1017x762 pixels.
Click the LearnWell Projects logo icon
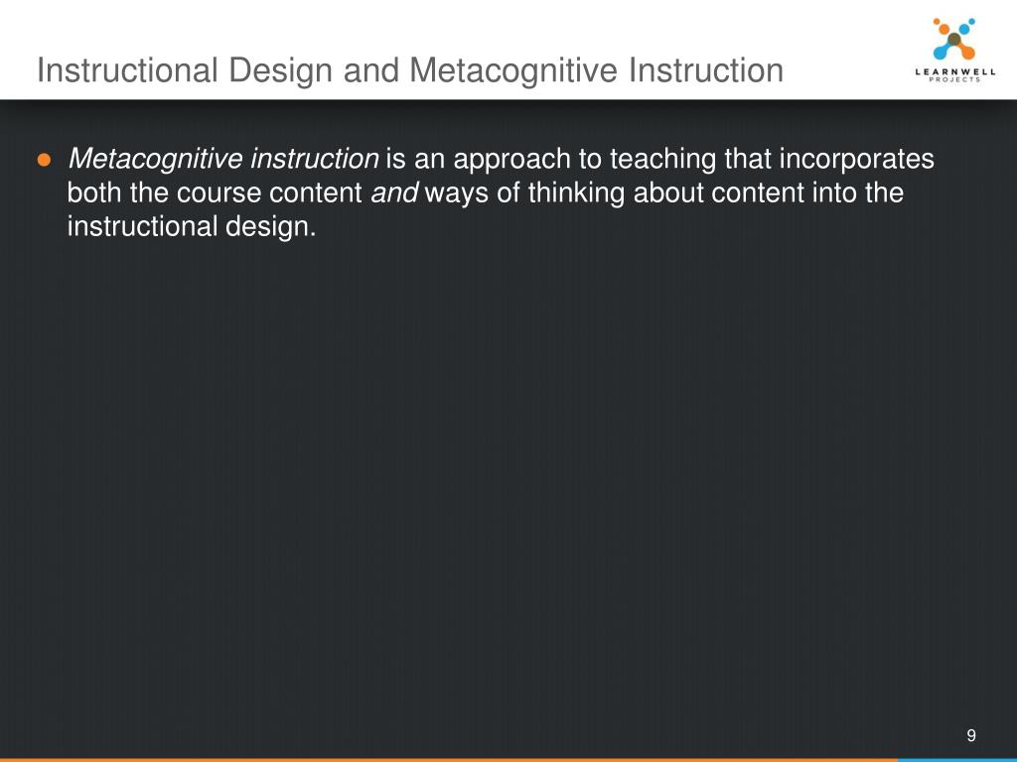[x=953, y=38]
